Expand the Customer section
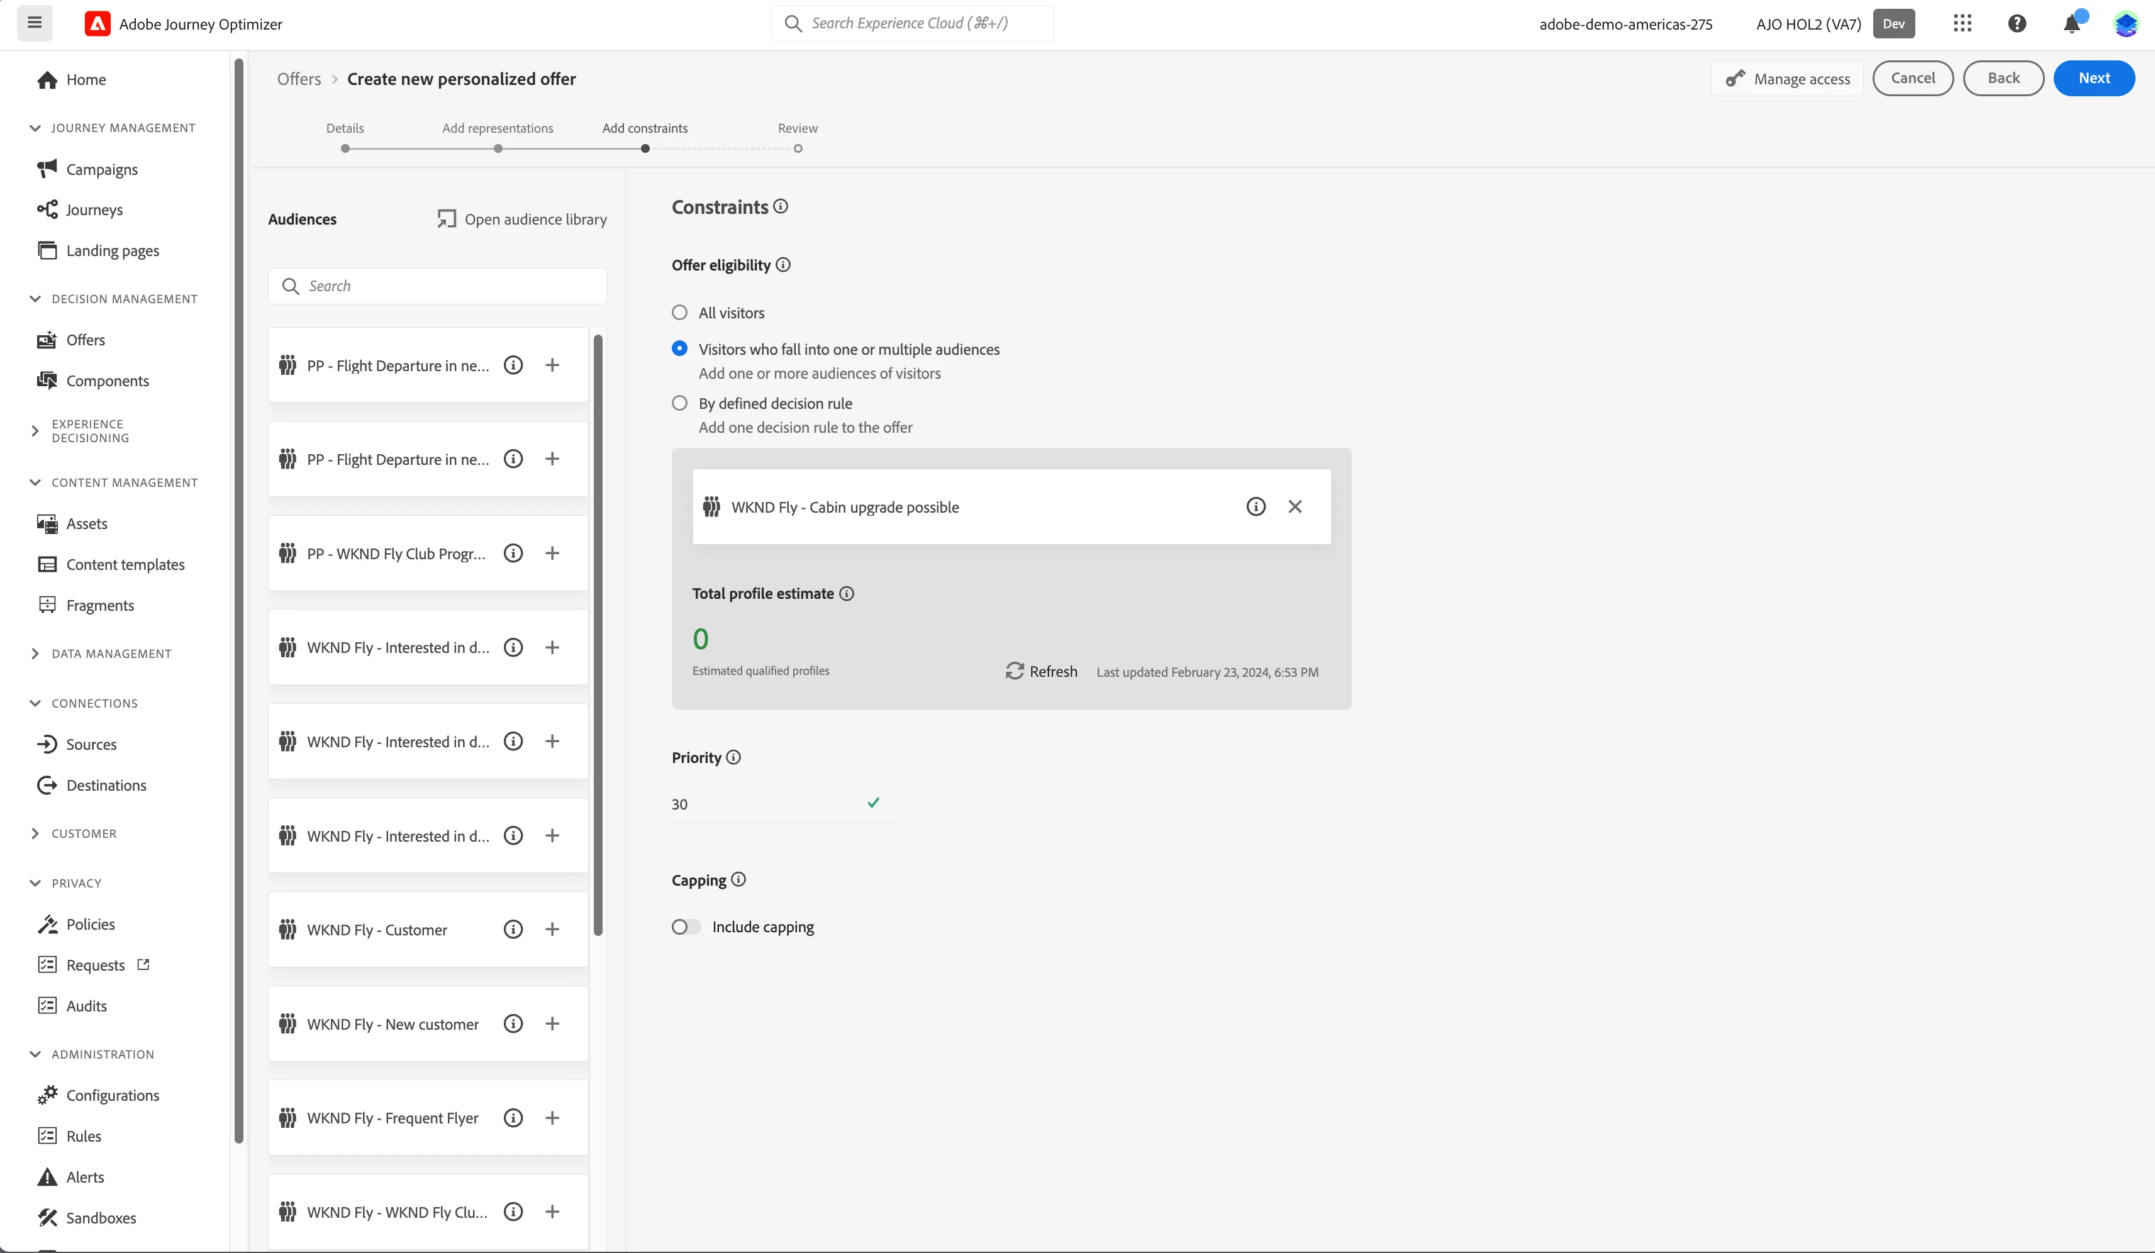 point(35,833)
